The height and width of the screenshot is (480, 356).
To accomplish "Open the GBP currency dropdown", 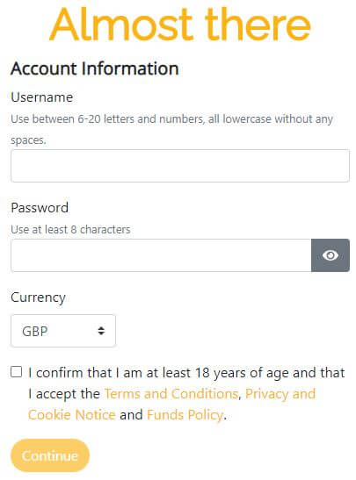I will 63,331.
